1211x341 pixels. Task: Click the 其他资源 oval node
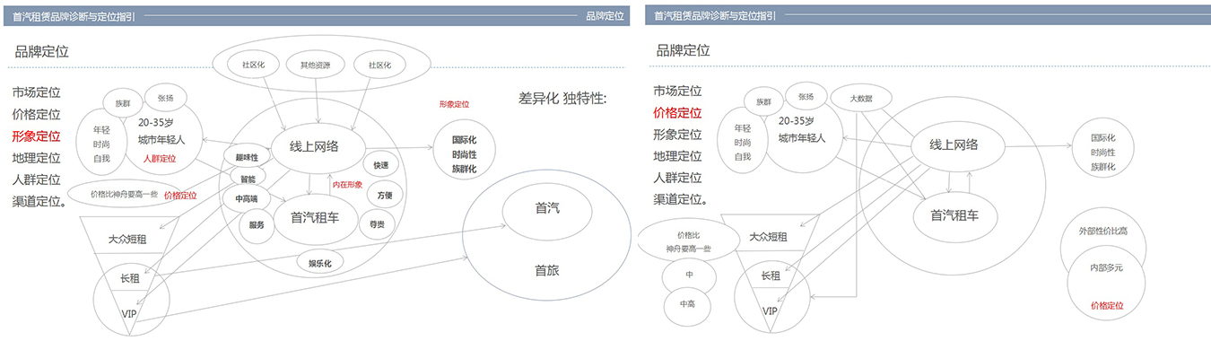(x=314, y=65)
